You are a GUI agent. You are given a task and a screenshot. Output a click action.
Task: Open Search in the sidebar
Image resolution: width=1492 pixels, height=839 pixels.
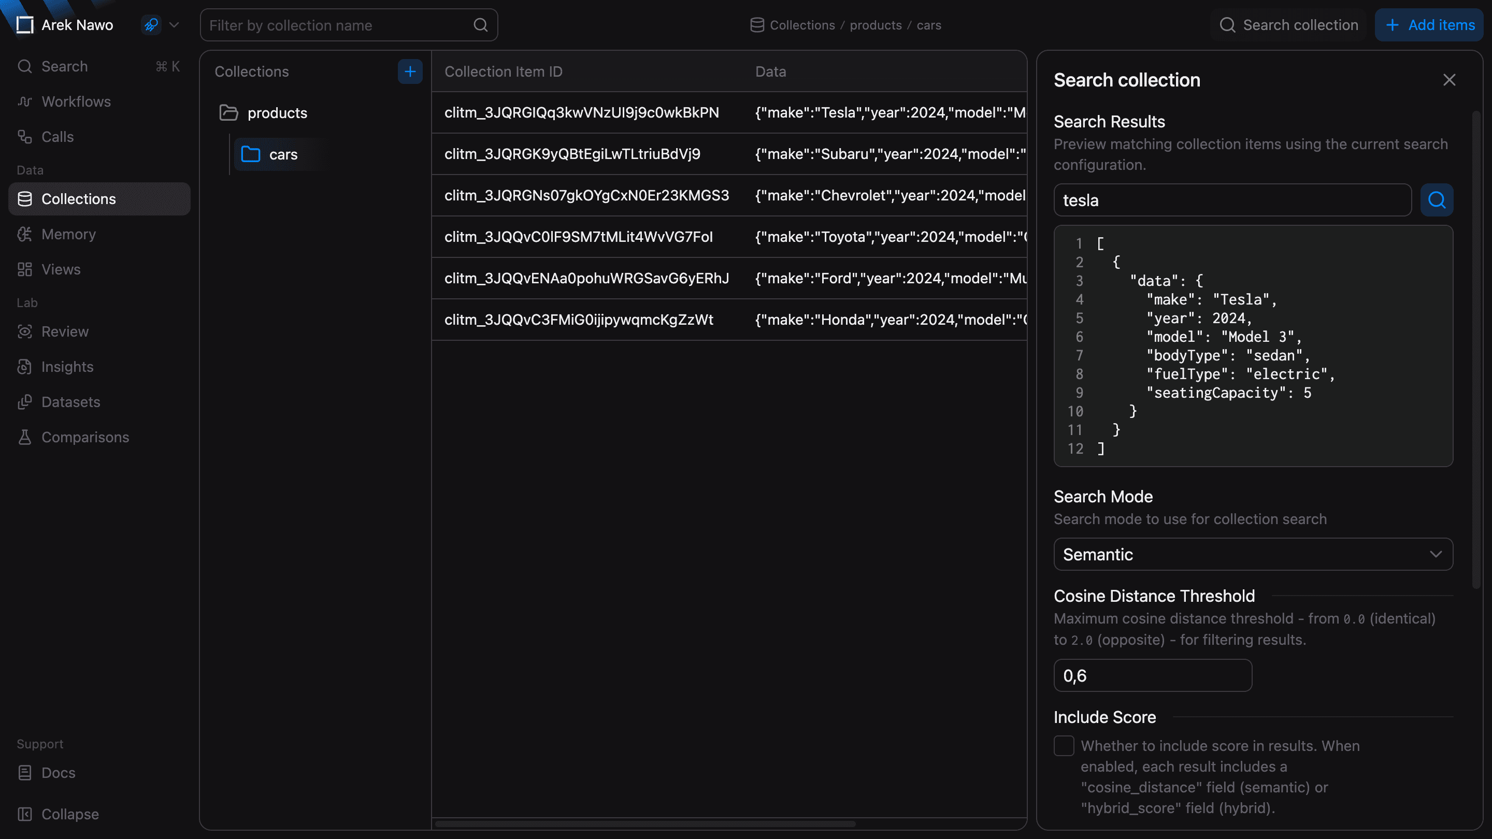click(99, 67)
